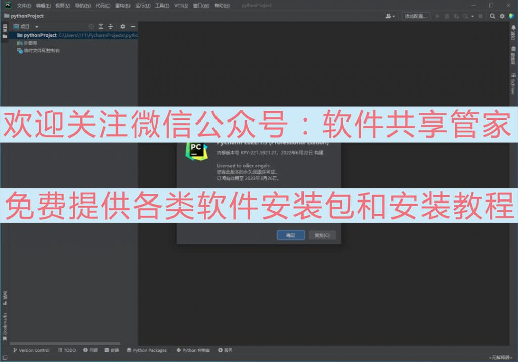Screen dimensions: 518x362
Task: Click the pythonProject breadcrumb in navigation bar
Action: (x=24, y=16)
